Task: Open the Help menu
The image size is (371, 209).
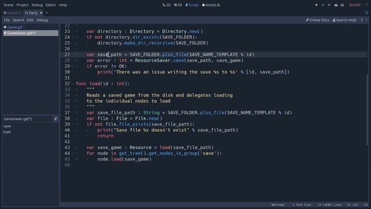Action: (x=63, y=5)
